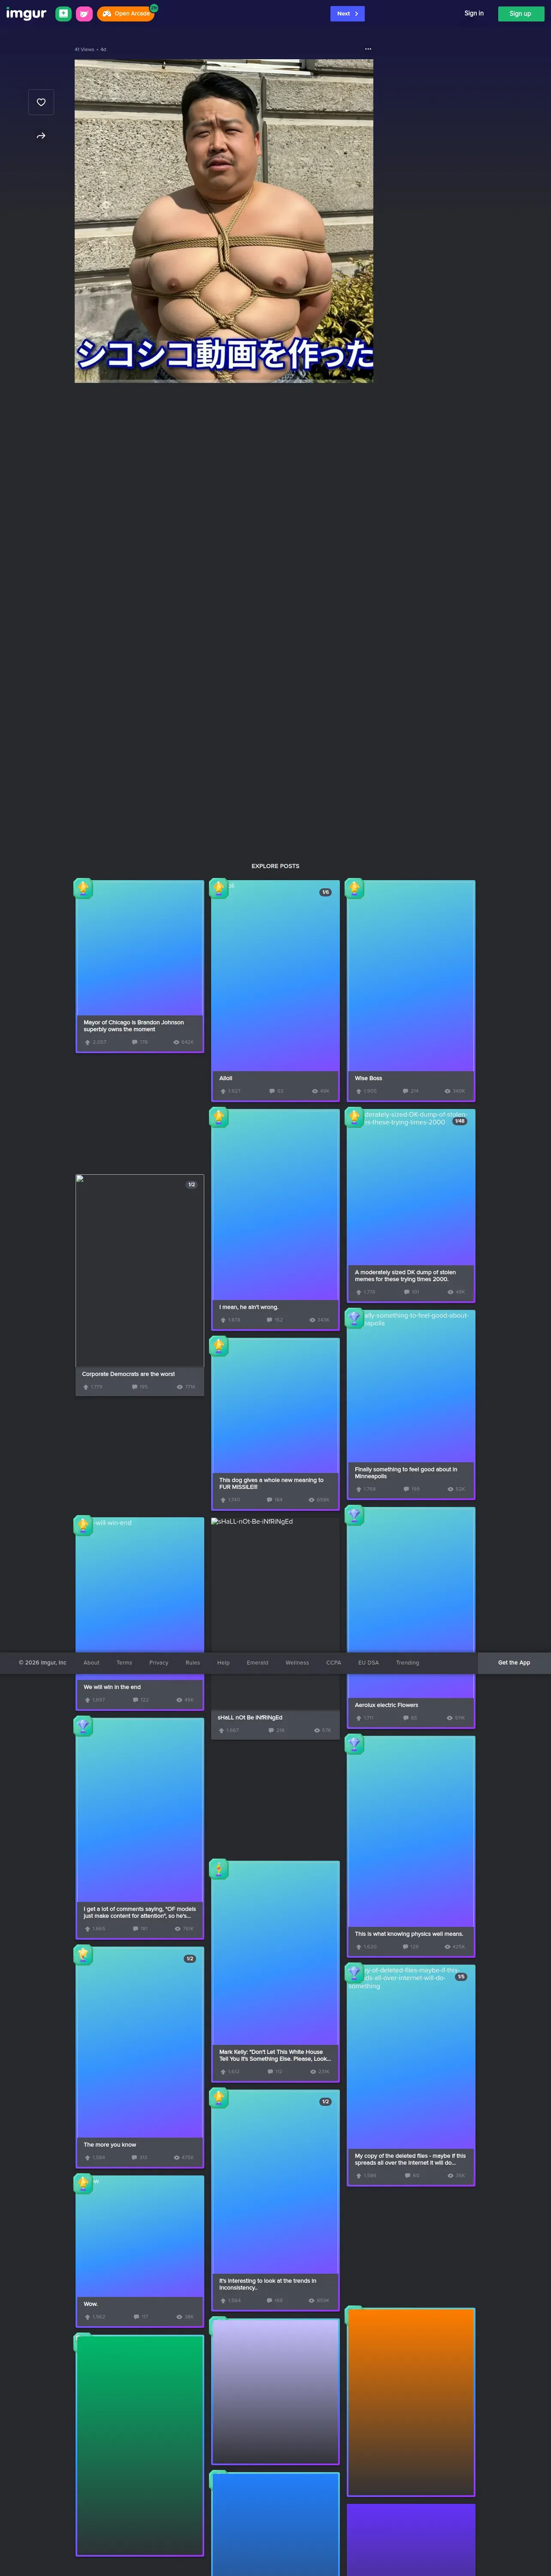Open the 'Wow.' post card
The height and width of the screenshot is (2576, 551).
(139, 2251)
